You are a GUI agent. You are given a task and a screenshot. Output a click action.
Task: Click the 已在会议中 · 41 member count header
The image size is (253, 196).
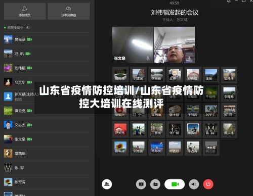coord(19,28)
